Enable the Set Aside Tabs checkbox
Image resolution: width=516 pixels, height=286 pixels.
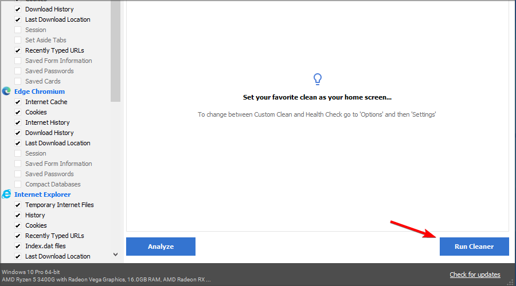point(18,41)
